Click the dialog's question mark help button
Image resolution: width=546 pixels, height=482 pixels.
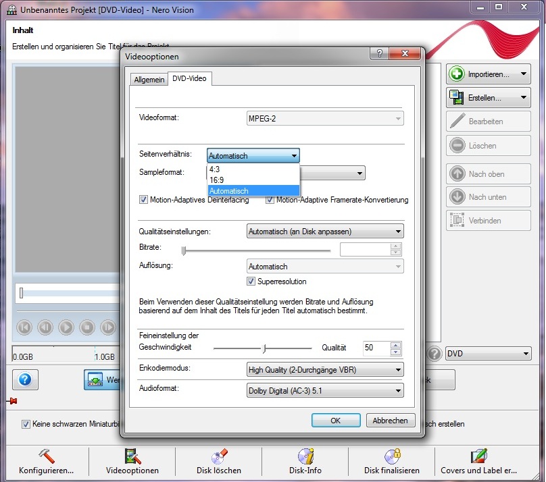(x=380, y=53)
